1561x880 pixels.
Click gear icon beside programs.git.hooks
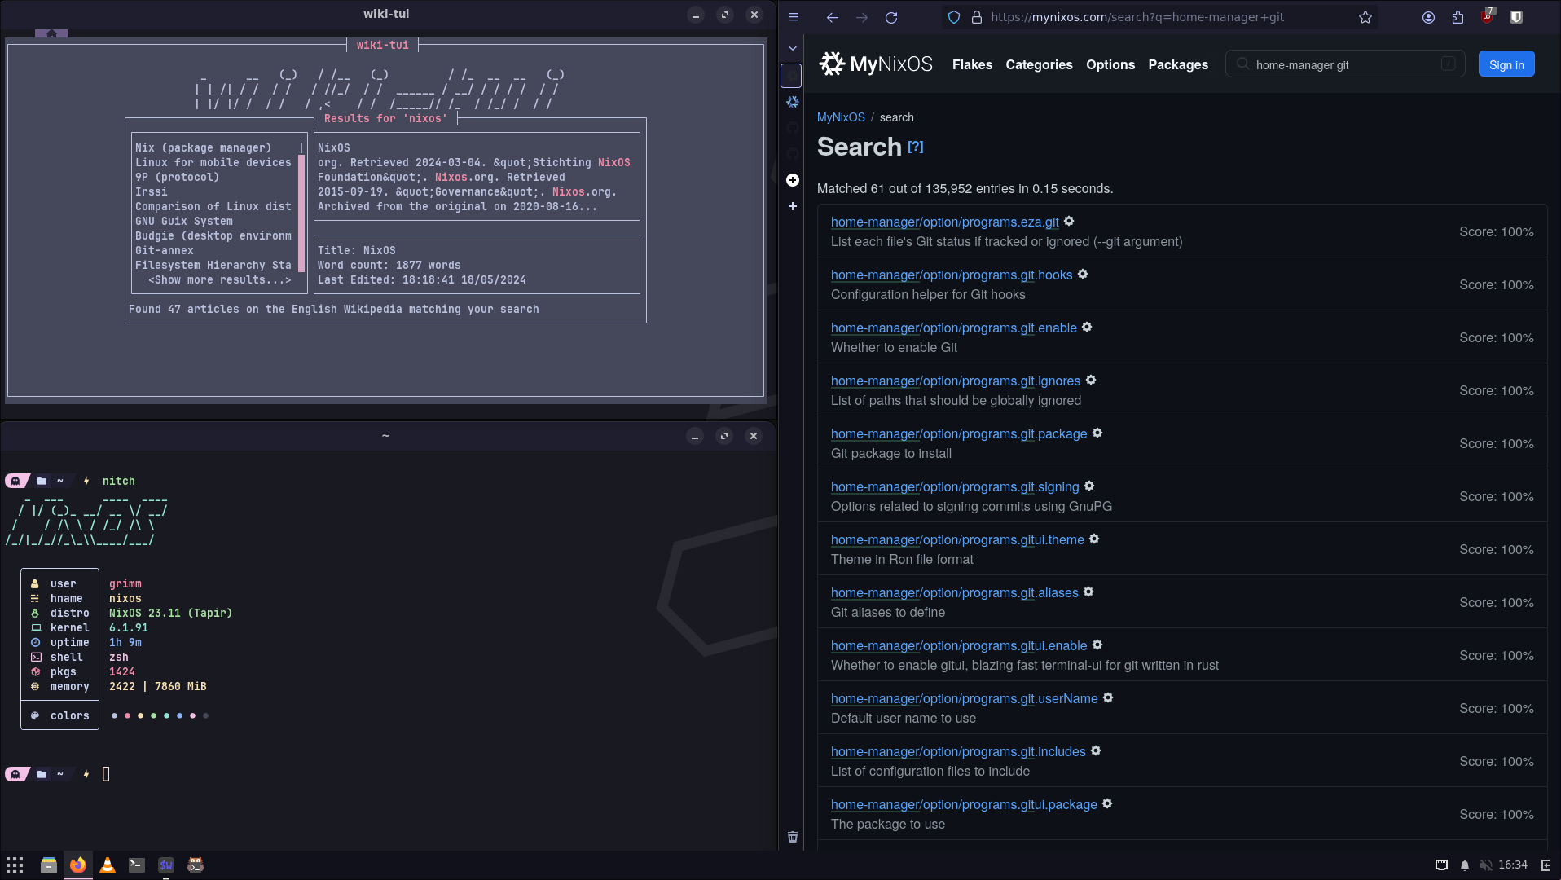pyautogui.click(x=1083, y=274)
